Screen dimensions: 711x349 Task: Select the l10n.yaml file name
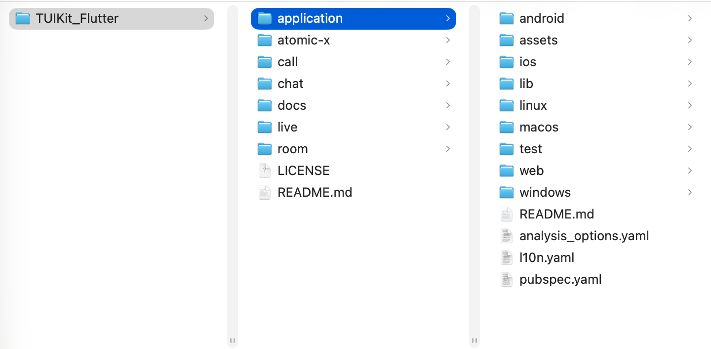point(547,258)
